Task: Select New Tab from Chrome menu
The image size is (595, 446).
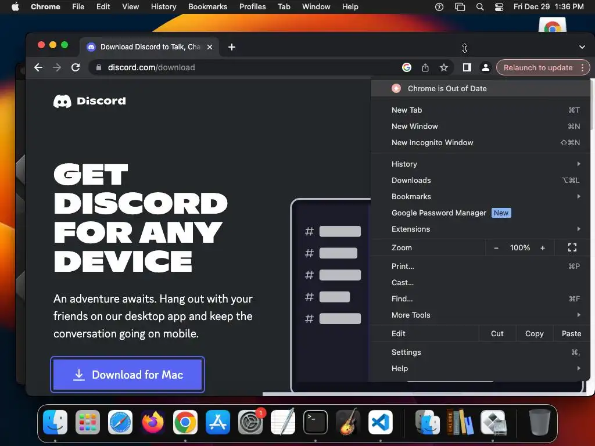Action: click(x=480, y=110)
